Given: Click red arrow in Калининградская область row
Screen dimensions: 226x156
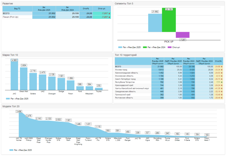Looking at the screenshot, I should [x=221, y=73].
